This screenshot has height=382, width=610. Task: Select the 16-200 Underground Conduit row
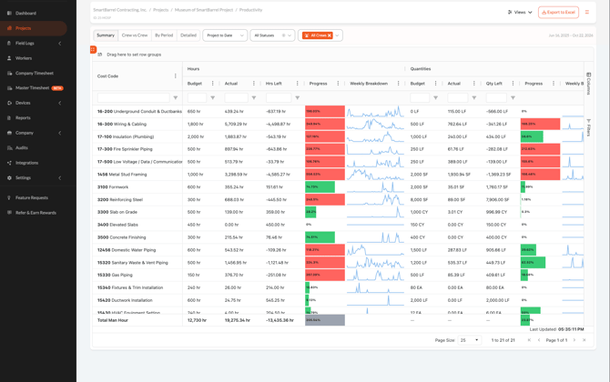(338, 112)
